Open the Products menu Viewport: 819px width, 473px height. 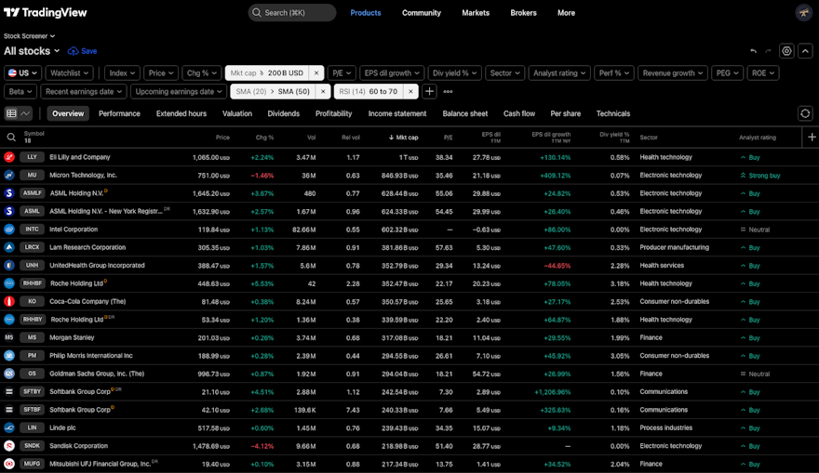366,12
